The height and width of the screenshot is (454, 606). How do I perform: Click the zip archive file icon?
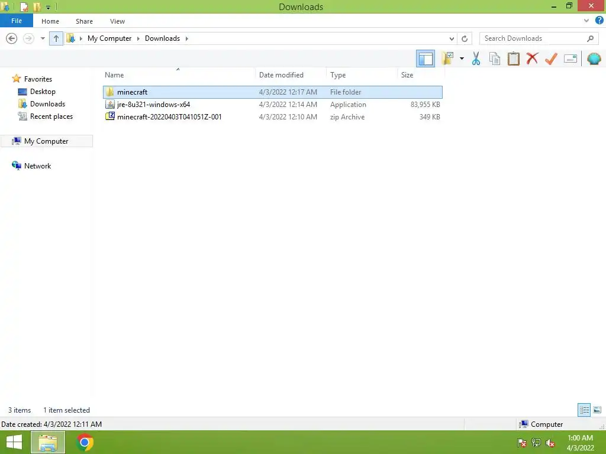point(110,116)
